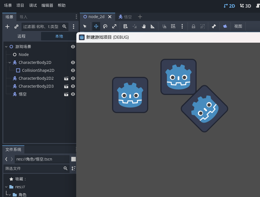The width and height of the screenshot is (260, 197).
Task: Collapse the CharacterBody2D tree node
Action: pos(10,62)
